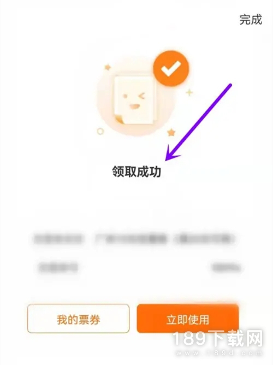Click the purple arrow annotation

[198, 122]
